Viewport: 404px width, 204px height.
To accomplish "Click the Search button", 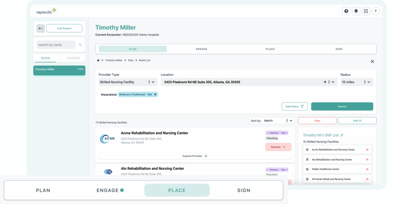I will point(342,107).
